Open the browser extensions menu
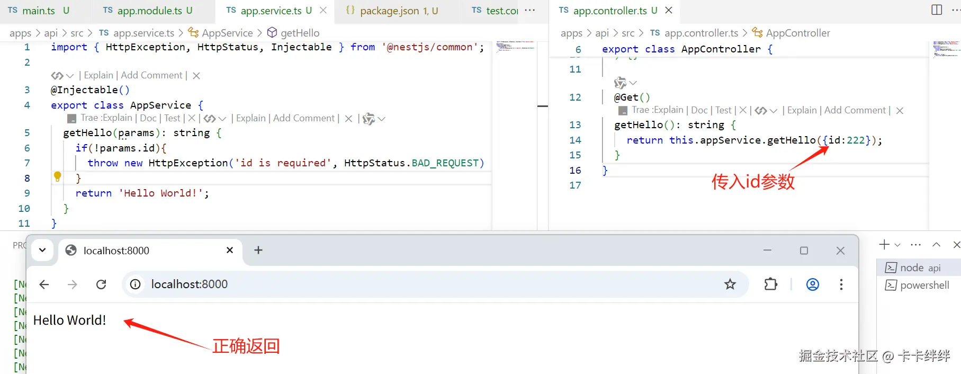 coord(771,284)
